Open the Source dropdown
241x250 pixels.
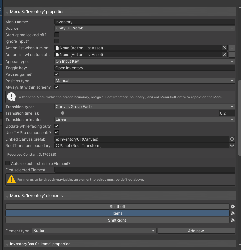point(145,28)
